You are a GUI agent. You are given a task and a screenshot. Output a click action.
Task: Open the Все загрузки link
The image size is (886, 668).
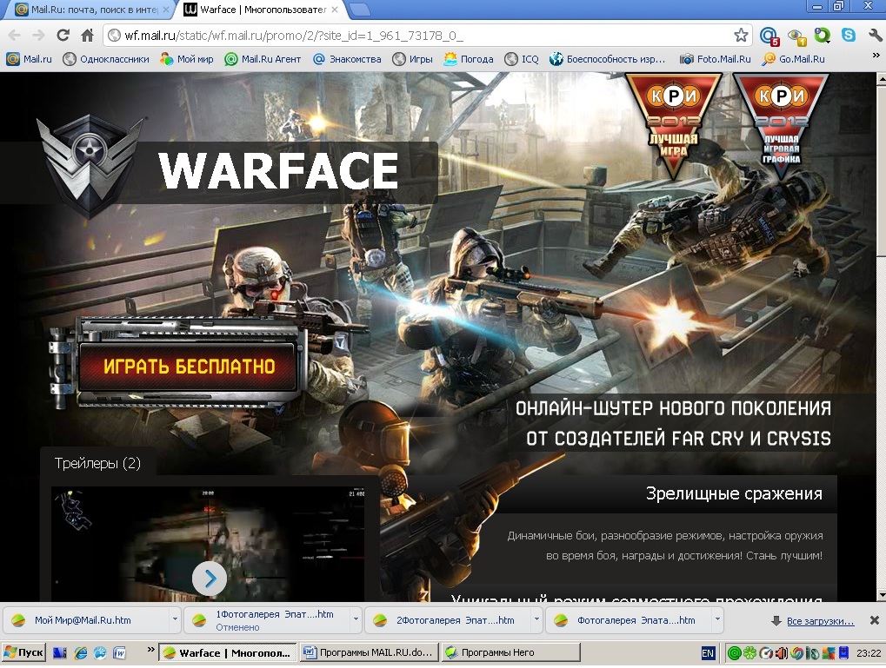(820, 621)
